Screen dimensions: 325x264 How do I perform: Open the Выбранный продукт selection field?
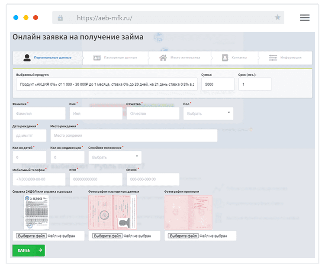(x=106, y=84)
